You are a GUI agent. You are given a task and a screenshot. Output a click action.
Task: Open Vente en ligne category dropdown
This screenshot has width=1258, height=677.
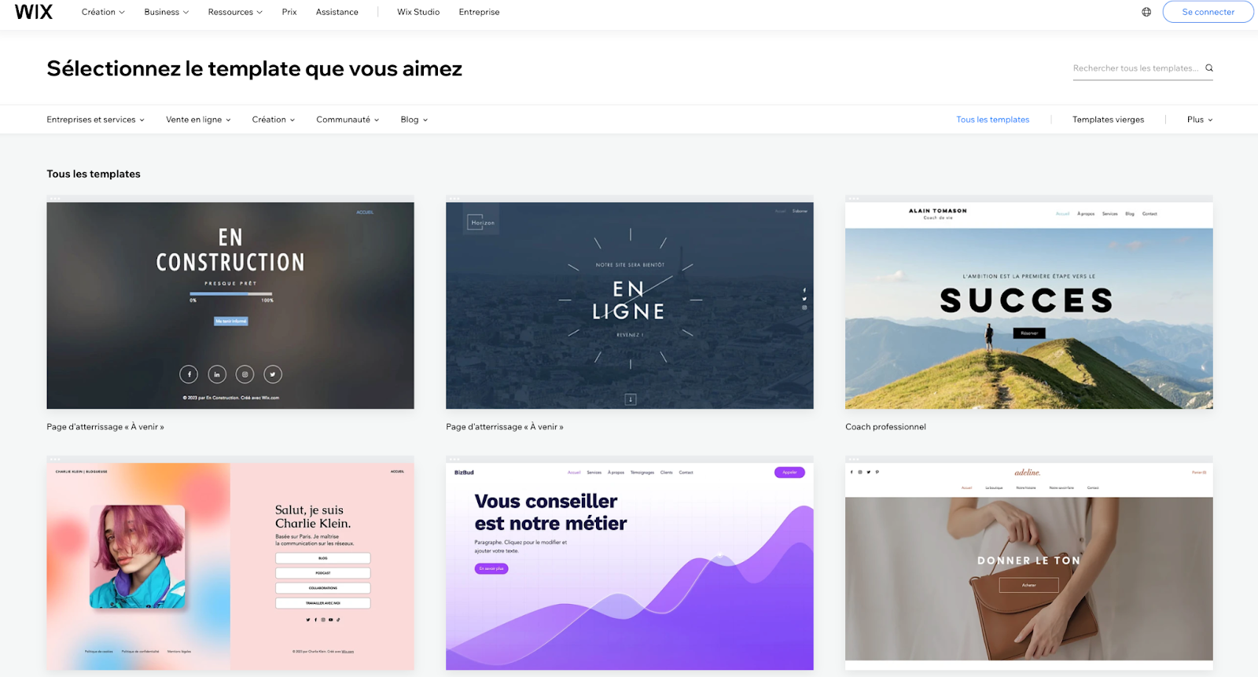[x=198, y=120]
